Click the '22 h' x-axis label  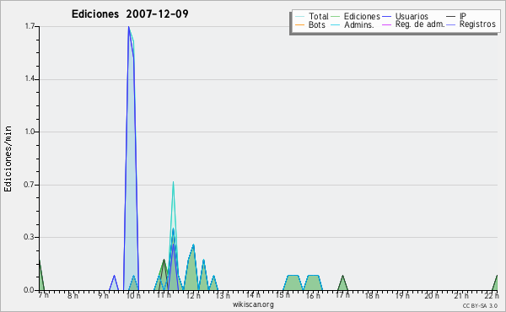tap(491, 295)
